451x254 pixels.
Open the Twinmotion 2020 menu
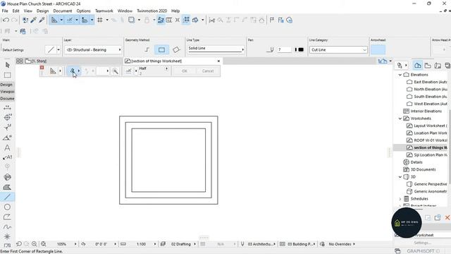click(152, 11)
